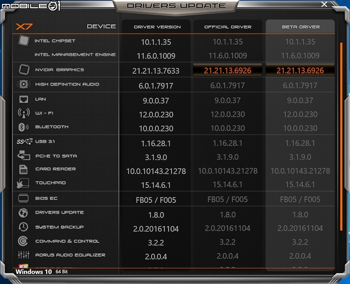The height and width of the screenshot is (284, 350).
Task: Click the Command & Control icon
Action: [23, 241]
